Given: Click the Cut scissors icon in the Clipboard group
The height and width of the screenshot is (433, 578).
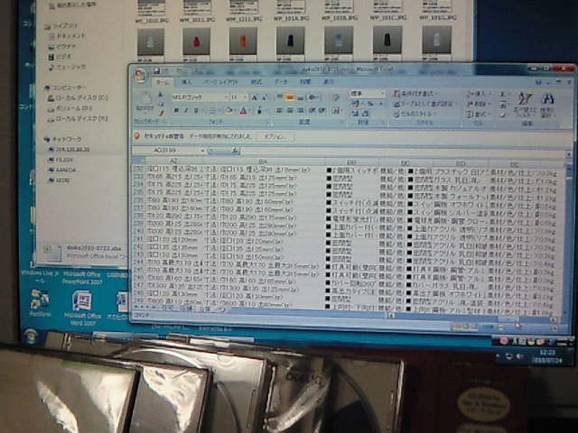Looking at the screenshot, I should (161, 95).
